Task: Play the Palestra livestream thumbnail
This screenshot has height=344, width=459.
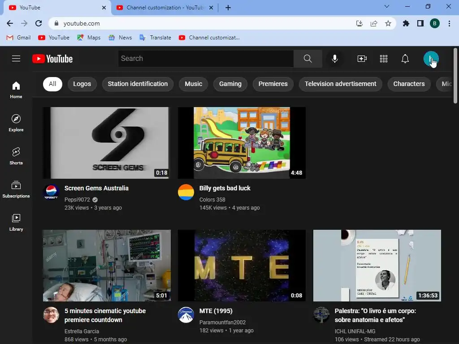Action: [x=377, y=265]
